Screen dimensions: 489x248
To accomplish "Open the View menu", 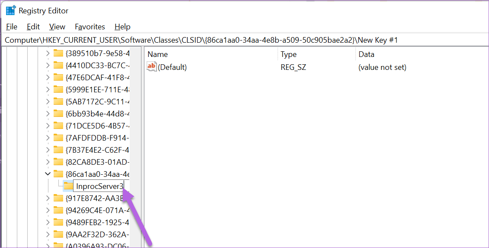I will pos(57,27).
